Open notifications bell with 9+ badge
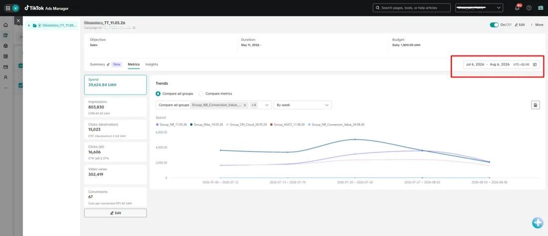 517,7
